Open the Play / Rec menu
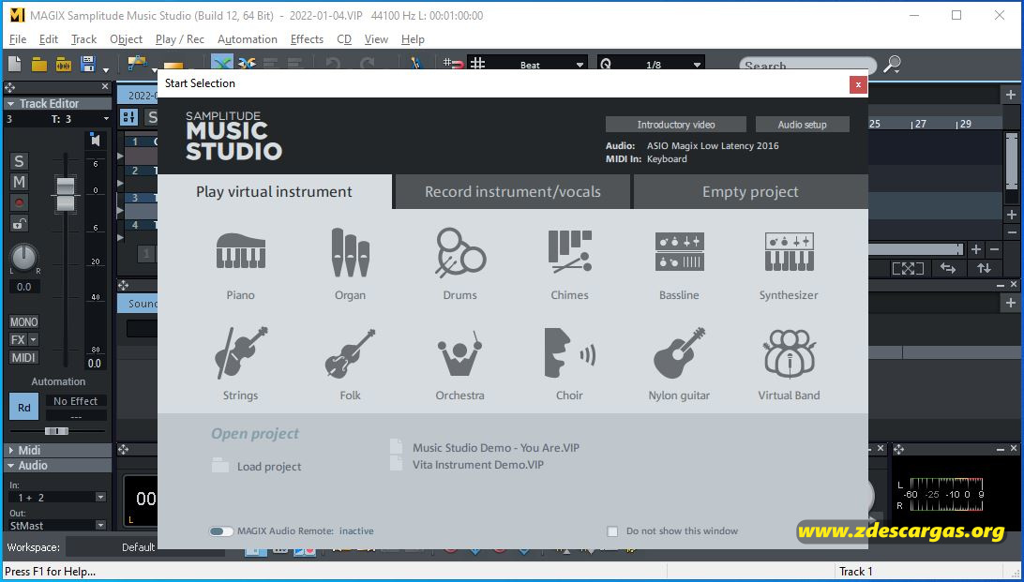This screenshot has height=582, width=1024. pos(180,39)
